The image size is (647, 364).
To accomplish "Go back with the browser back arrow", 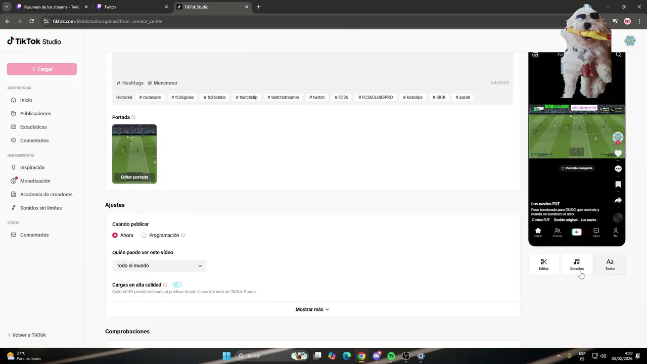I will (x=7, y=21).
